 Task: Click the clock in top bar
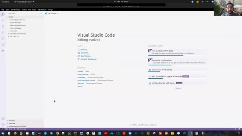[121, 2]
